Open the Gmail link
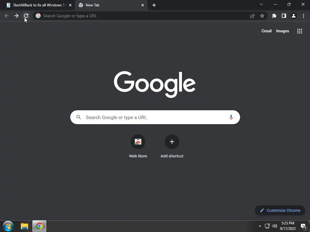 pyautogui.click(x=266, y=31)
